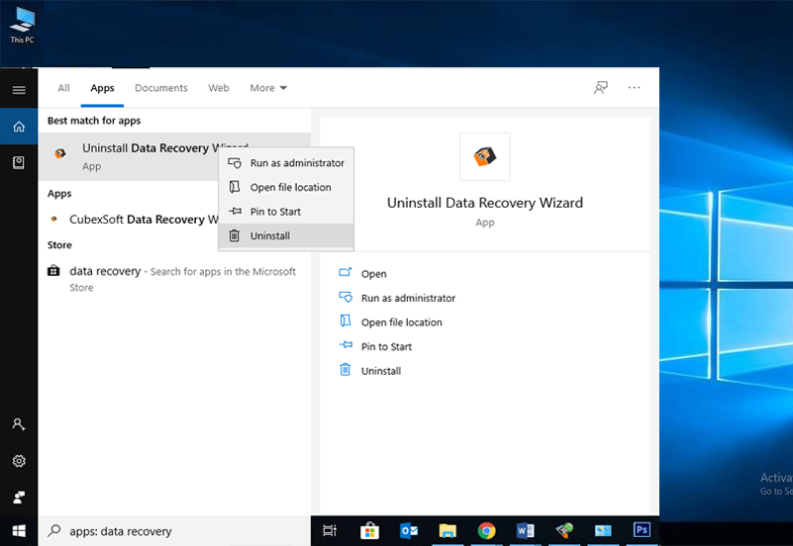The image size is (793, 546).
Task: Click the rocket app icon in taskbar
Action: 564,530
